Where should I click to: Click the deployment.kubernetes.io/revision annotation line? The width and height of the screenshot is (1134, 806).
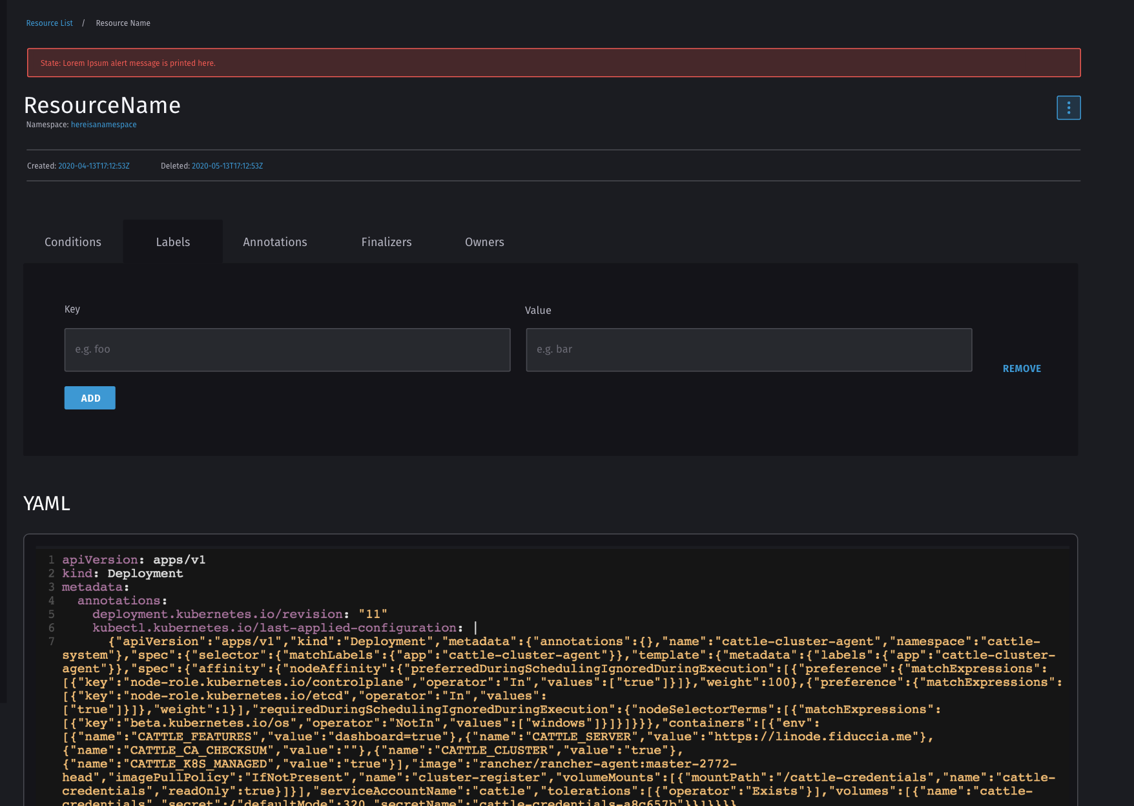(239, 614)
